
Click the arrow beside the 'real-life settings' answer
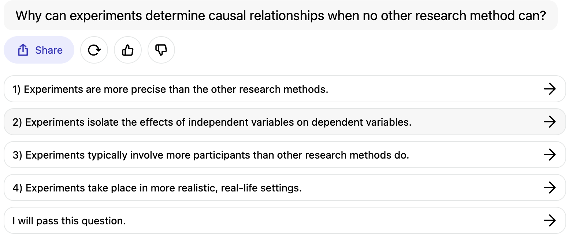pos(550,187)
